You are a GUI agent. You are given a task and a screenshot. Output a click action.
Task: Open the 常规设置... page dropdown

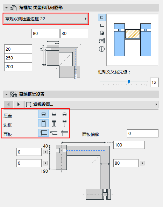click(x=91, y=105)
